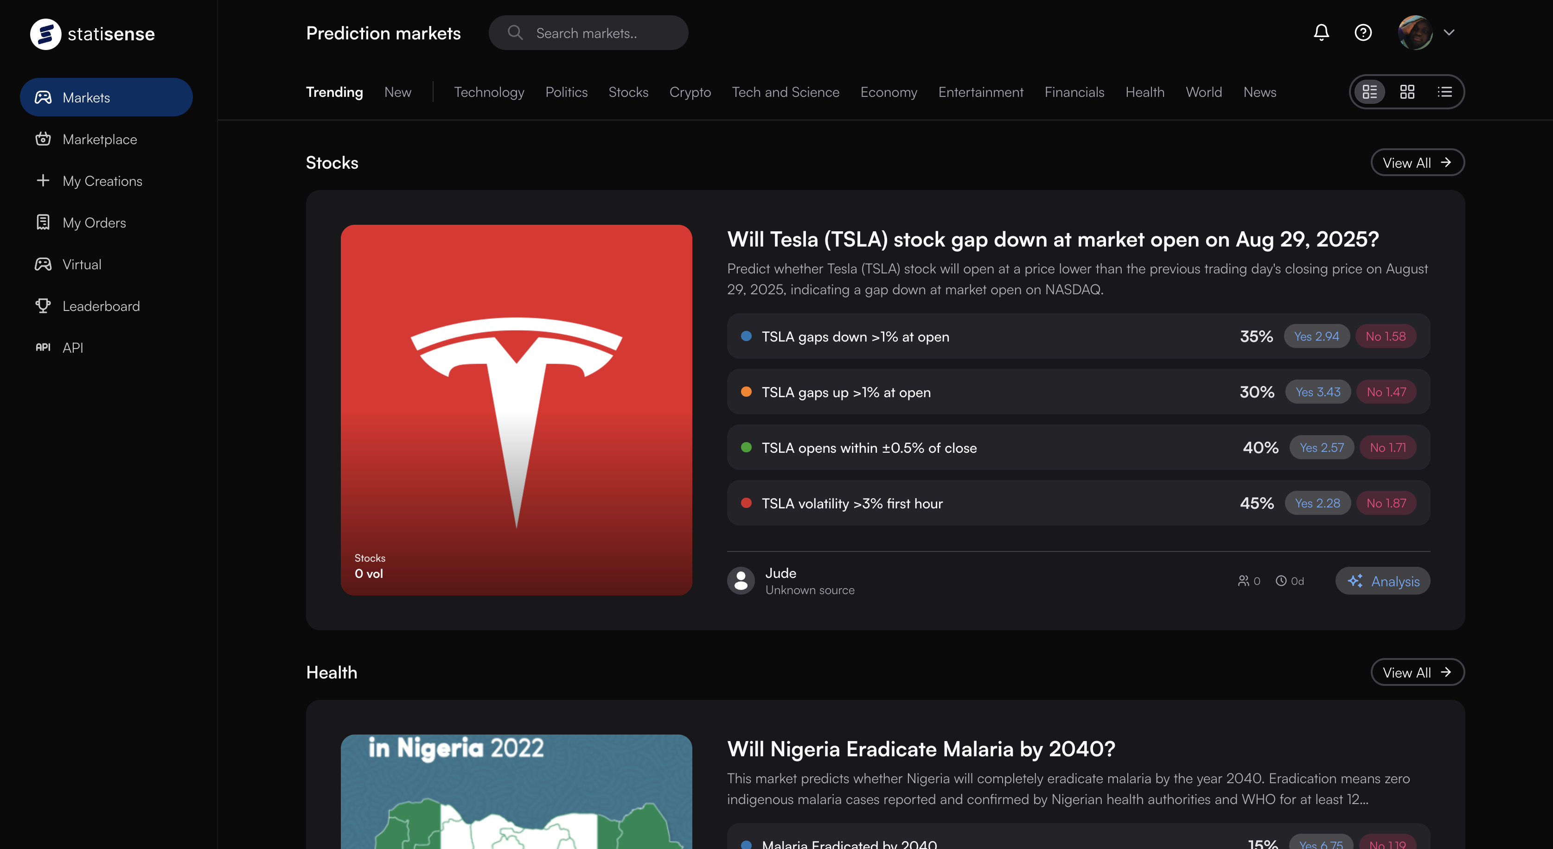
Task: Click the 'Malaria Eradicated by 2040' option label
Action: [850, 844]
